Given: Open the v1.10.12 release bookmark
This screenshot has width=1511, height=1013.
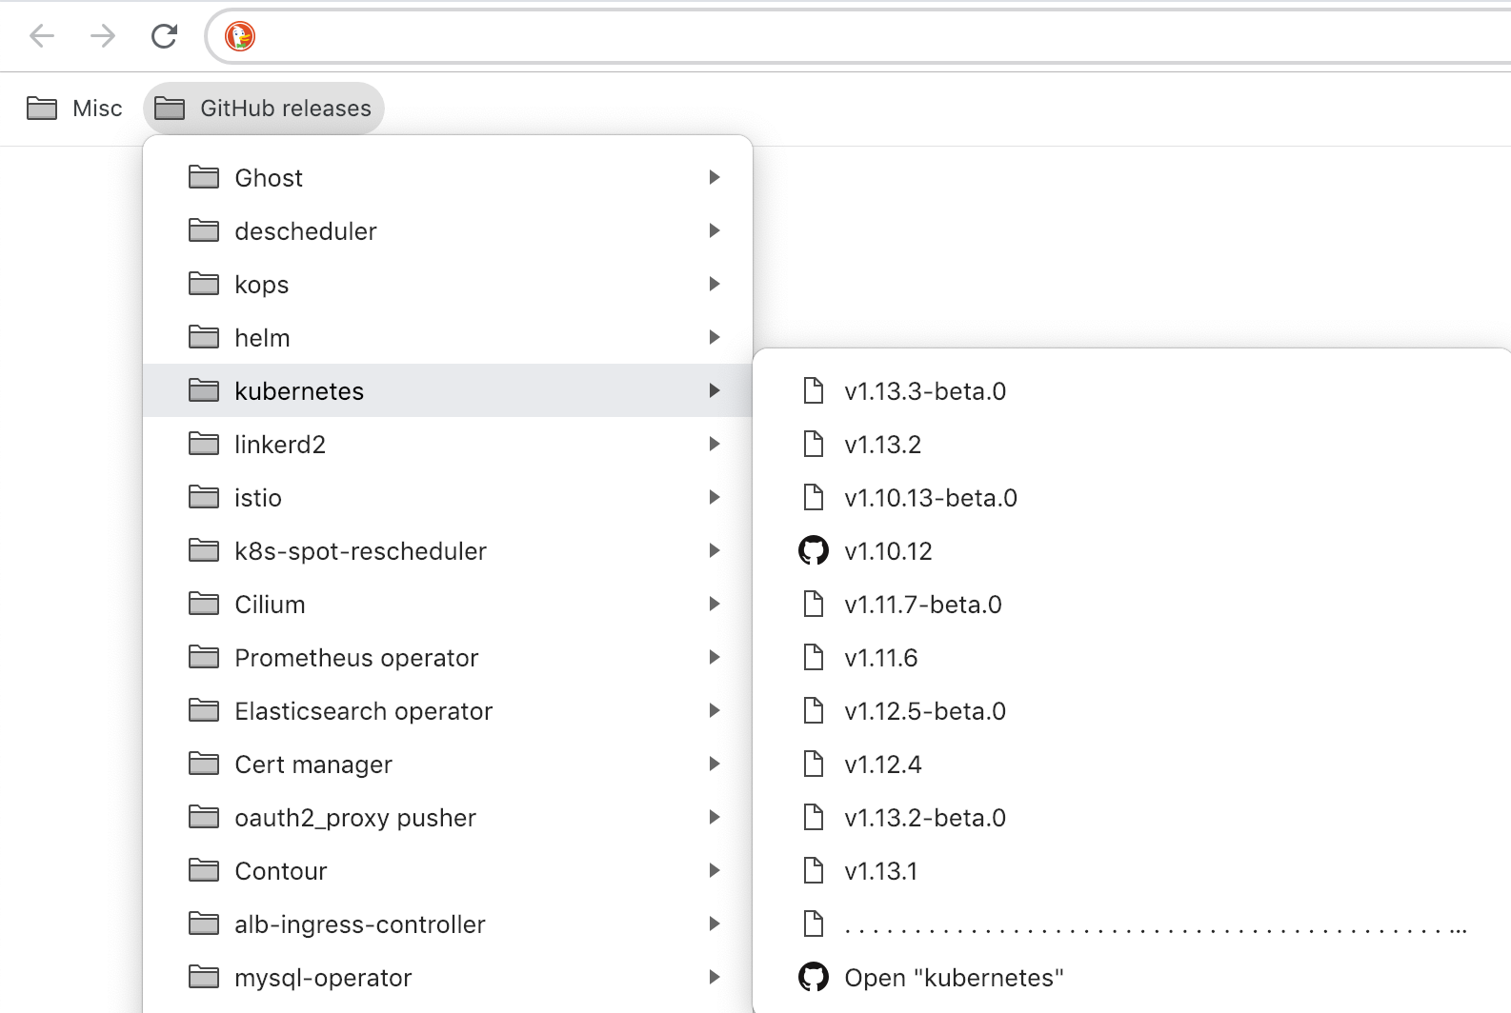Looking at the screenshot, I should [x=1132, y=550].
